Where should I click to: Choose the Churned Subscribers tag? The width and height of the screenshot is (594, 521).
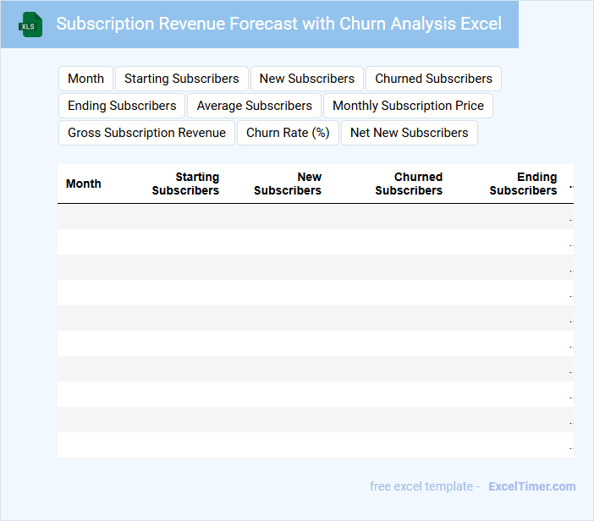point(433,79)
